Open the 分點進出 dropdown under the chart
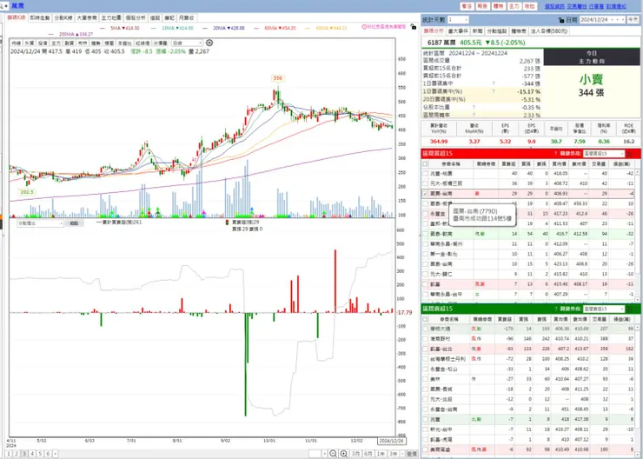 tap(40, 223)
